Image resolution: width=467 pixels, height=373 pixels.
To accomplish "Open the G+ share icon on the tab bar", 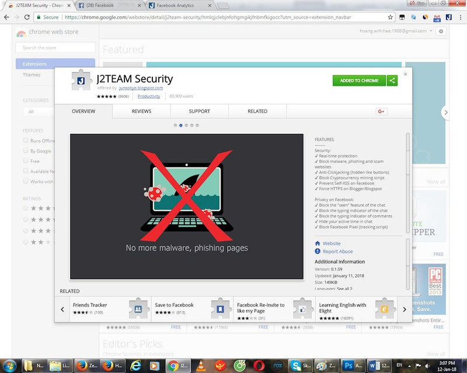I will click(x=382, y=111).
